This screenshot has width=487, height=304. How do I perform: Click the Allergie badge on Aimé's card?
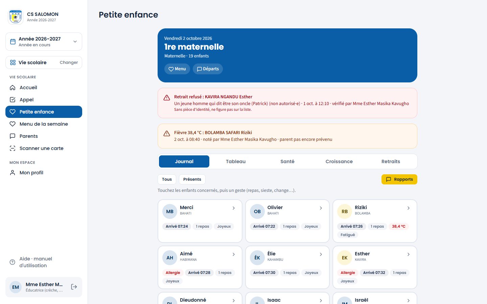pyautogui.click(x=173, y=273)
